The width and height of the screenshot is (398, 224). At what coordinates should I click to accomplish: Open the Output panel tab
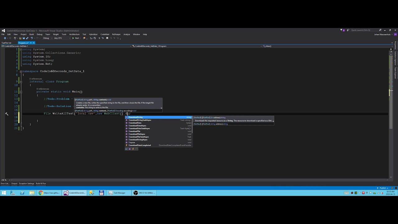coord(14,184)
